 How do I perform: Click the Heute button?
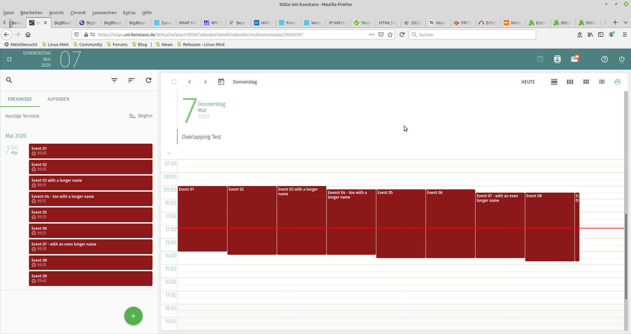[528, 82]
